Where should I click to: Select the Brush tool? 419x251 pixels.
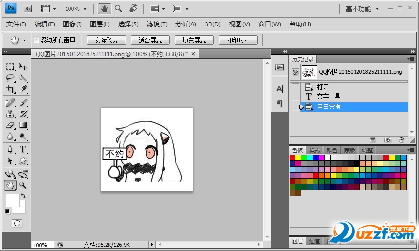[x=22, y=102]
